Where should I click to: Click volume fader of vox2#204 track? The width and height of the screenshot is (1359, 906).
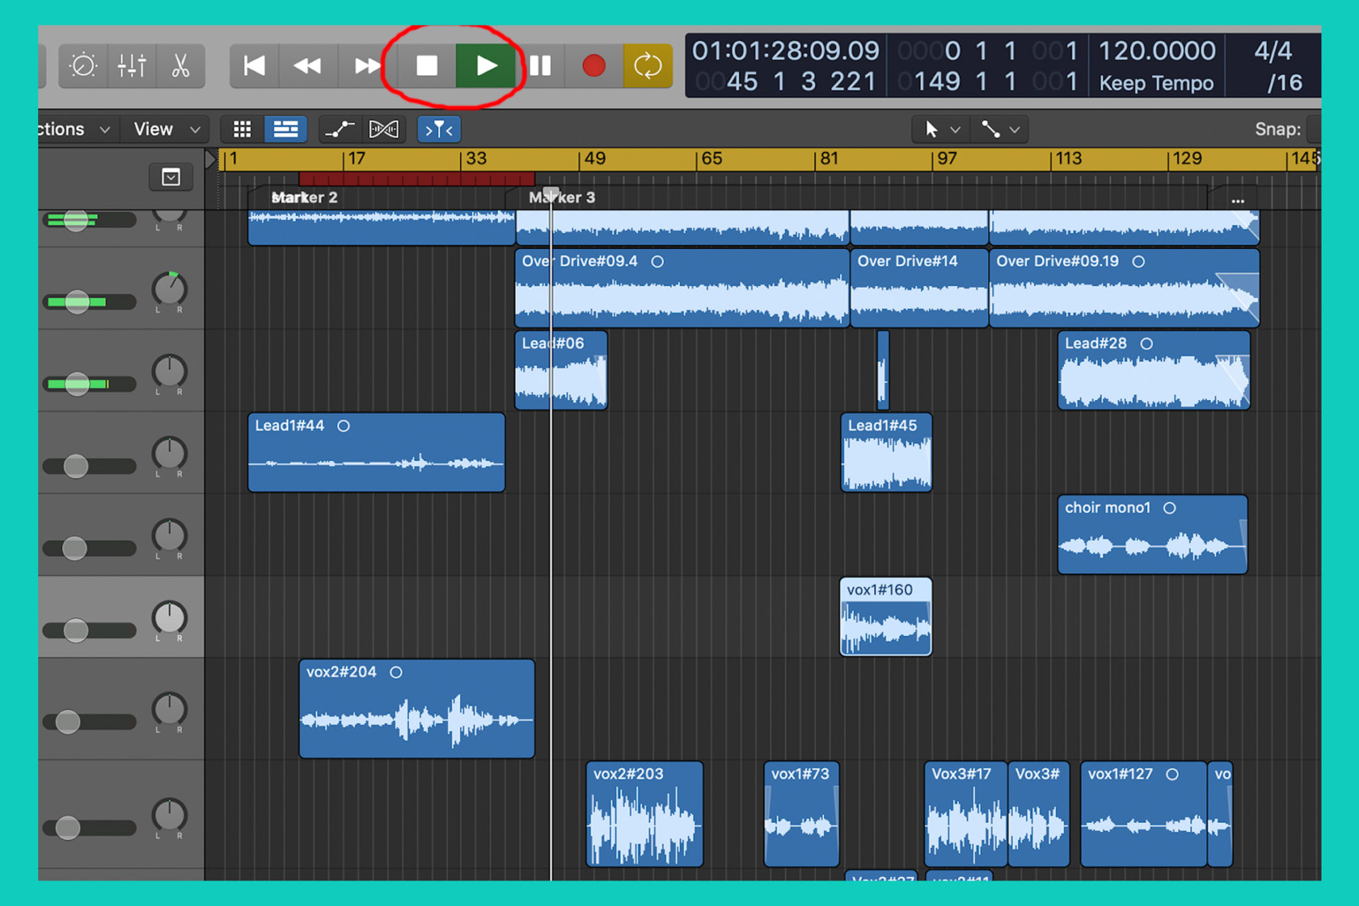68,722
